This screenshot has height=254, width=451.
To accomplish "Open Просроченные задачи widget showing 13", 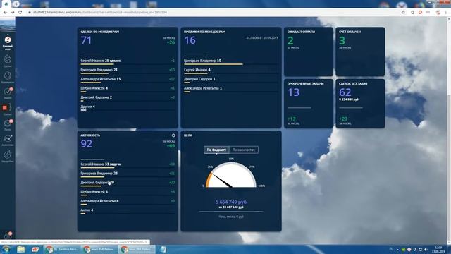I will 309,104.
